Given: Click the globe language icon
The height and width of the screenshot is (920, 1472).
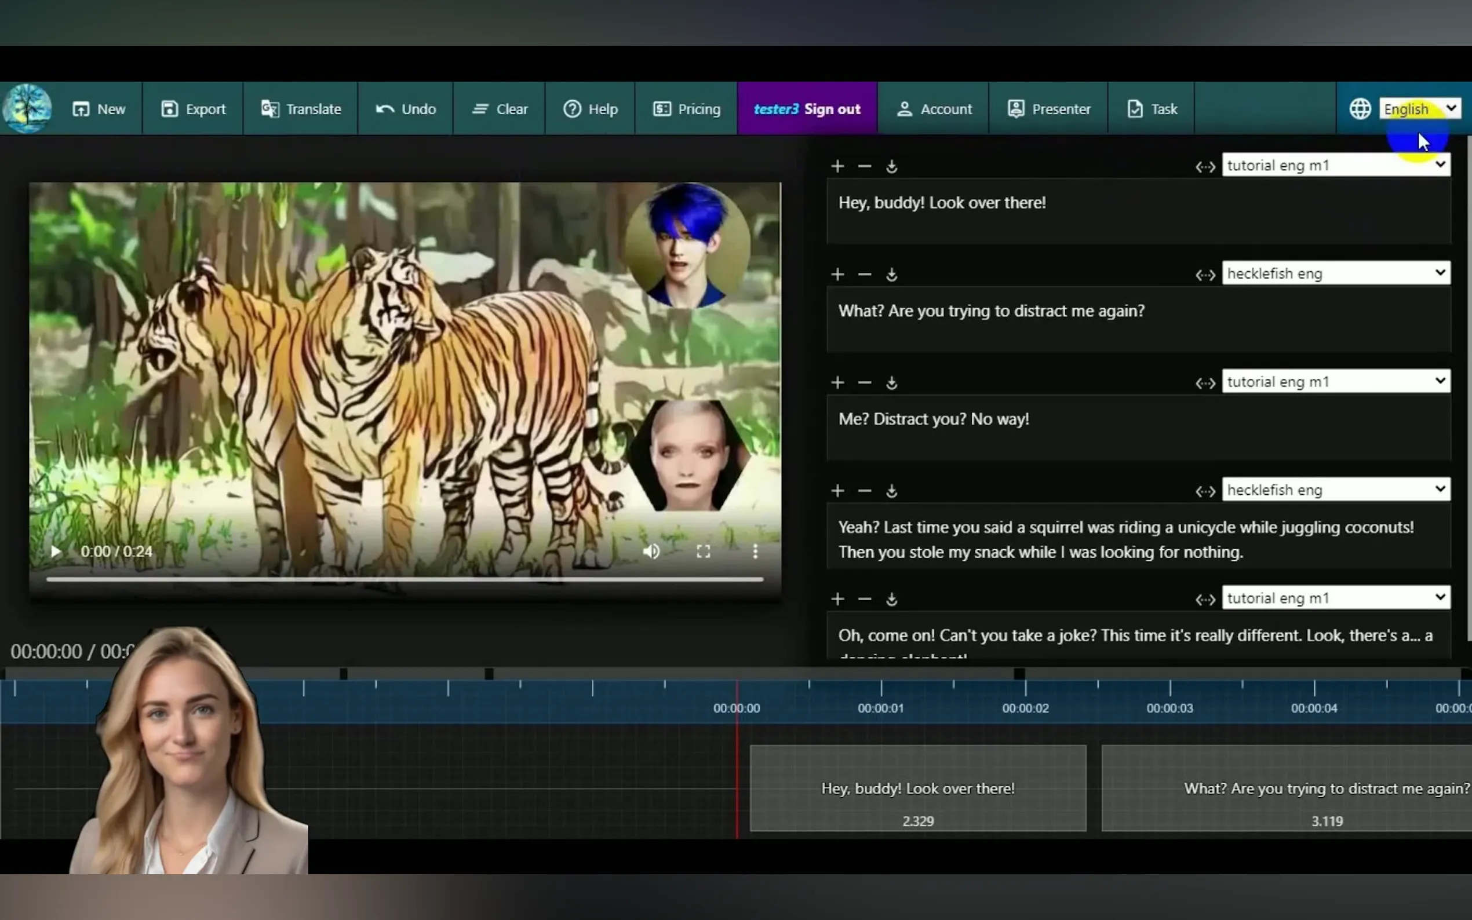Looking at the screenshot, I should coord(1360,109).
